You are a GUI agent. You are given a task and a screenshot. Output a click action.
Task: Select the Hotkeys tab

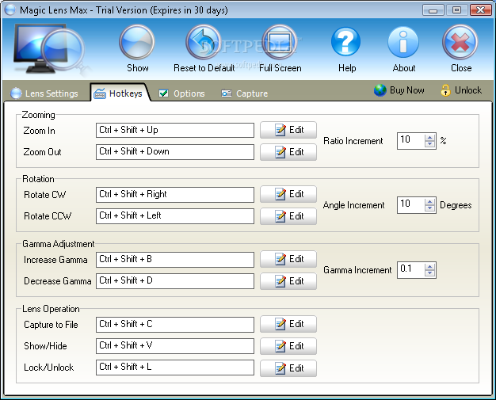pos(118,93)
